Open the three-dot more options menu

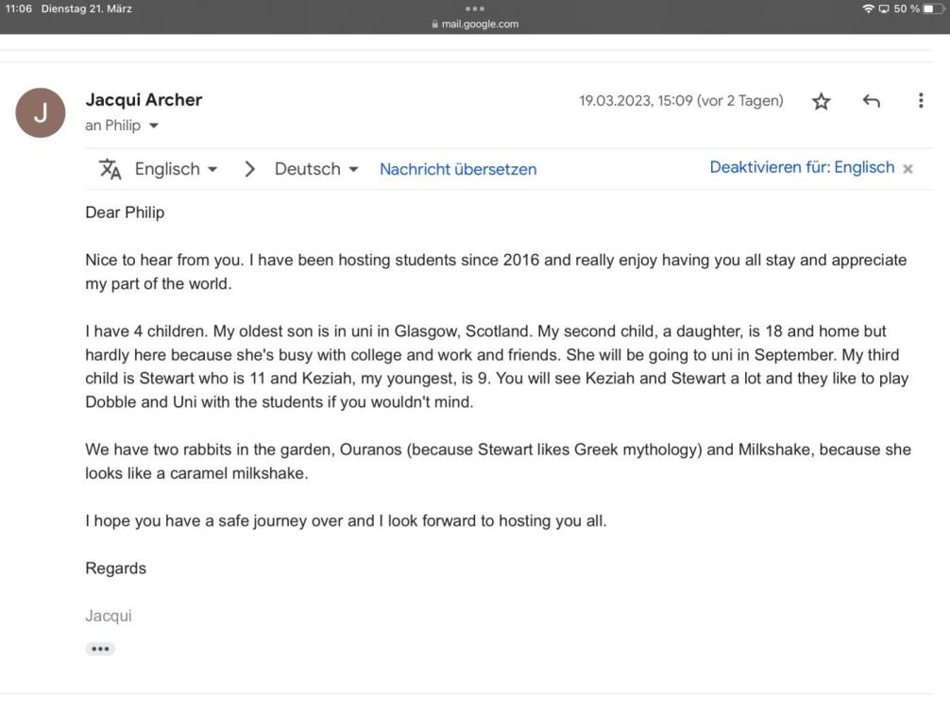921,100
